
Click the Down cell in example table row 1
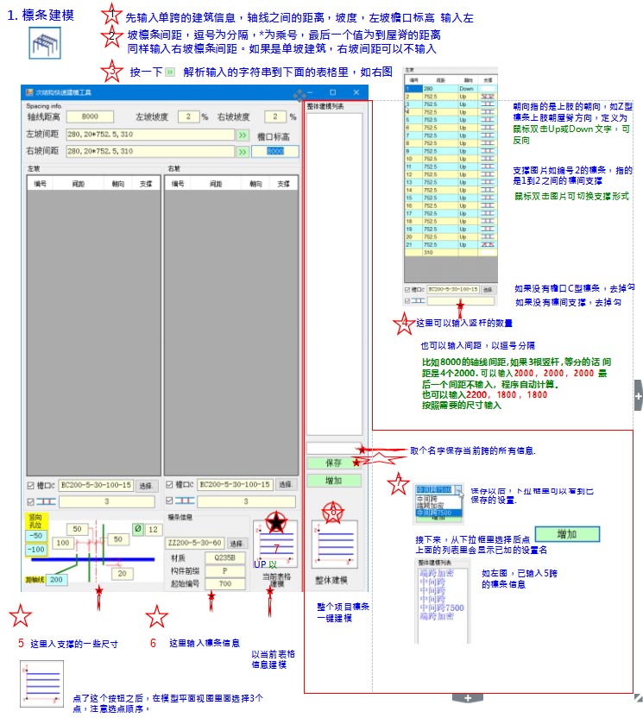coord(466,89)
